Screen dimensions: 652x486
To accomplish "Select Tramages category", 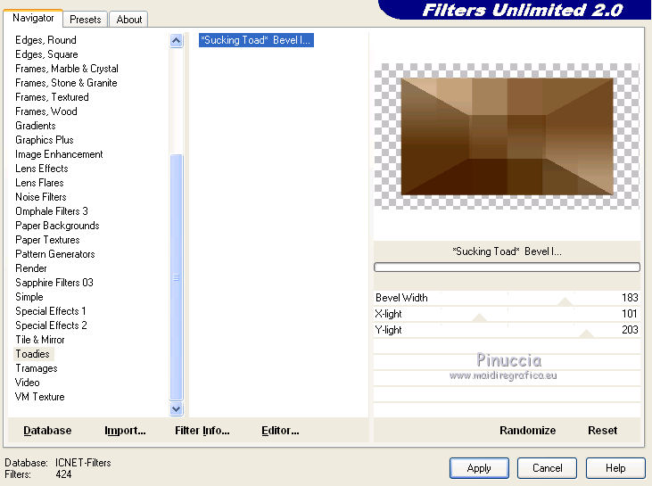I will pyautogui.click(x=37, y=368).
